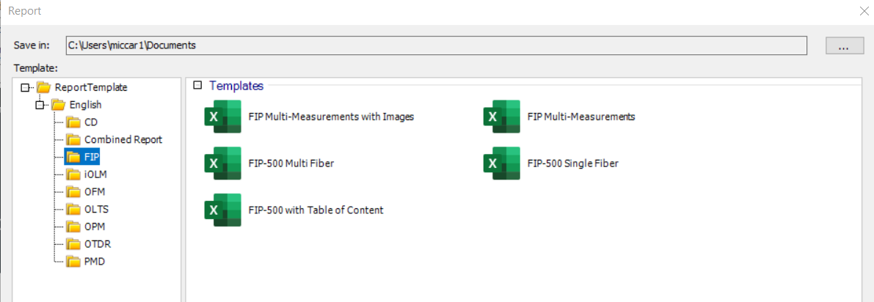Click the Save in path field

pos(436,45)
